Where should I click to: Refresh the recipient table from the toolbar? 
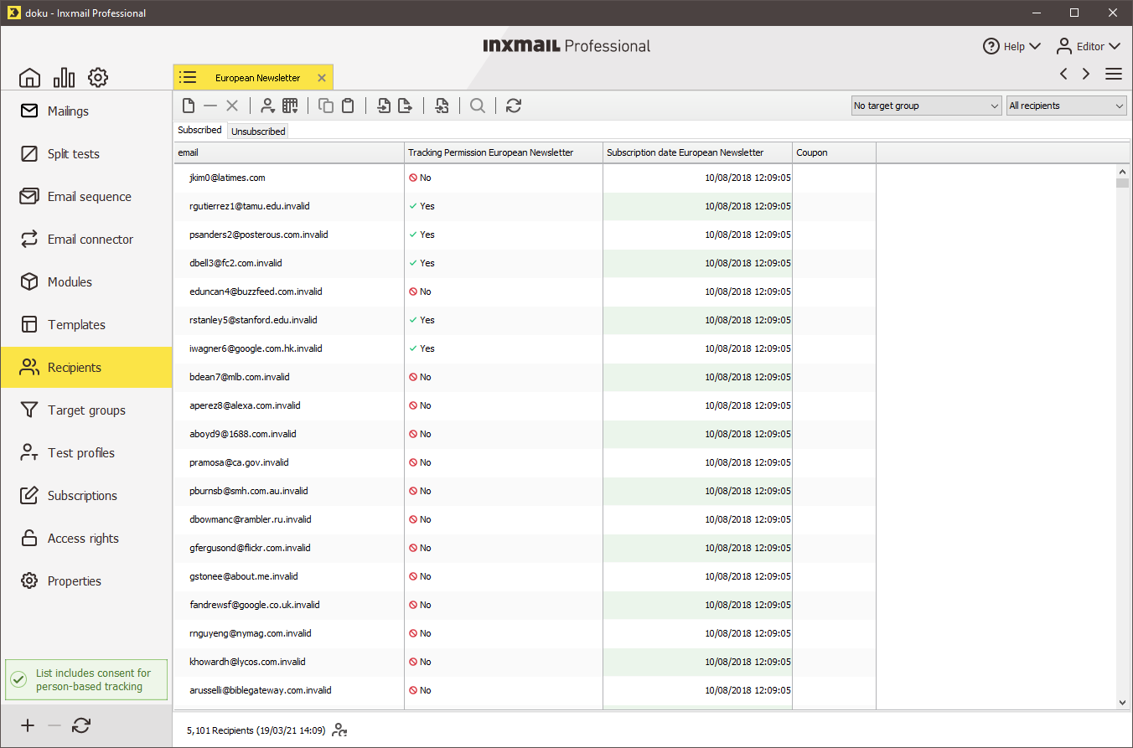coord(514,106)
